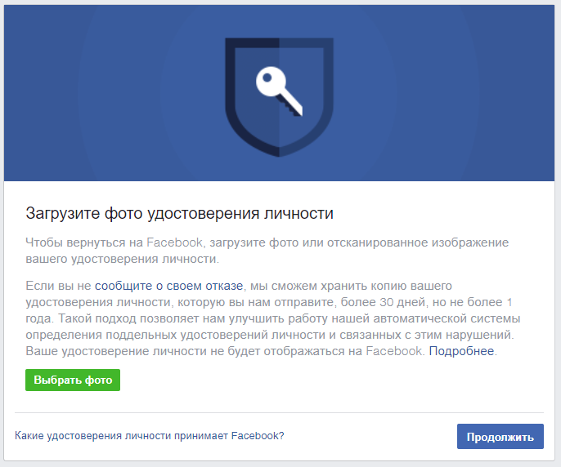
Task: Open "Какие удостоверения личности принимает Facebook?" link
Action: point(150,436)
